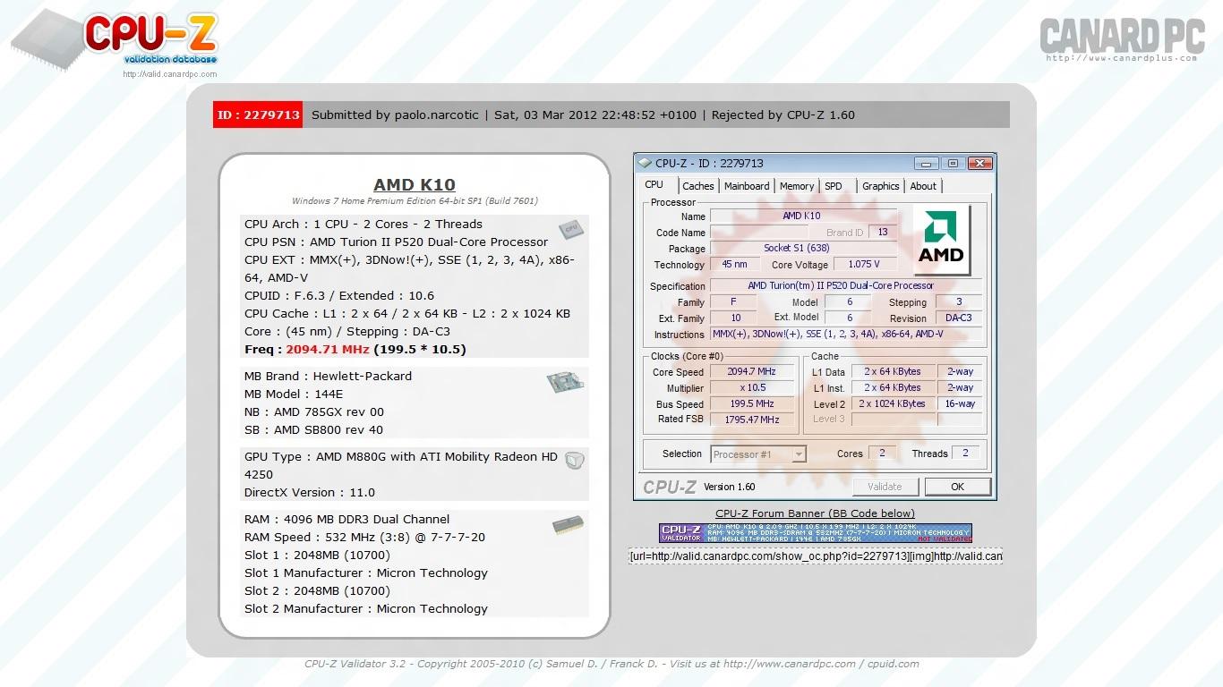Click the Core Speed value 2094.7 MHz
The height and width of the screenshot is (687, 1223).
[751, 371]
